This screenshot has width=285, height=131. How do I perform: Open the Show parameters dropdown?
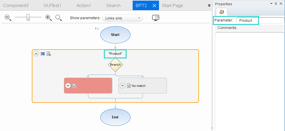(x=122, y=18)
